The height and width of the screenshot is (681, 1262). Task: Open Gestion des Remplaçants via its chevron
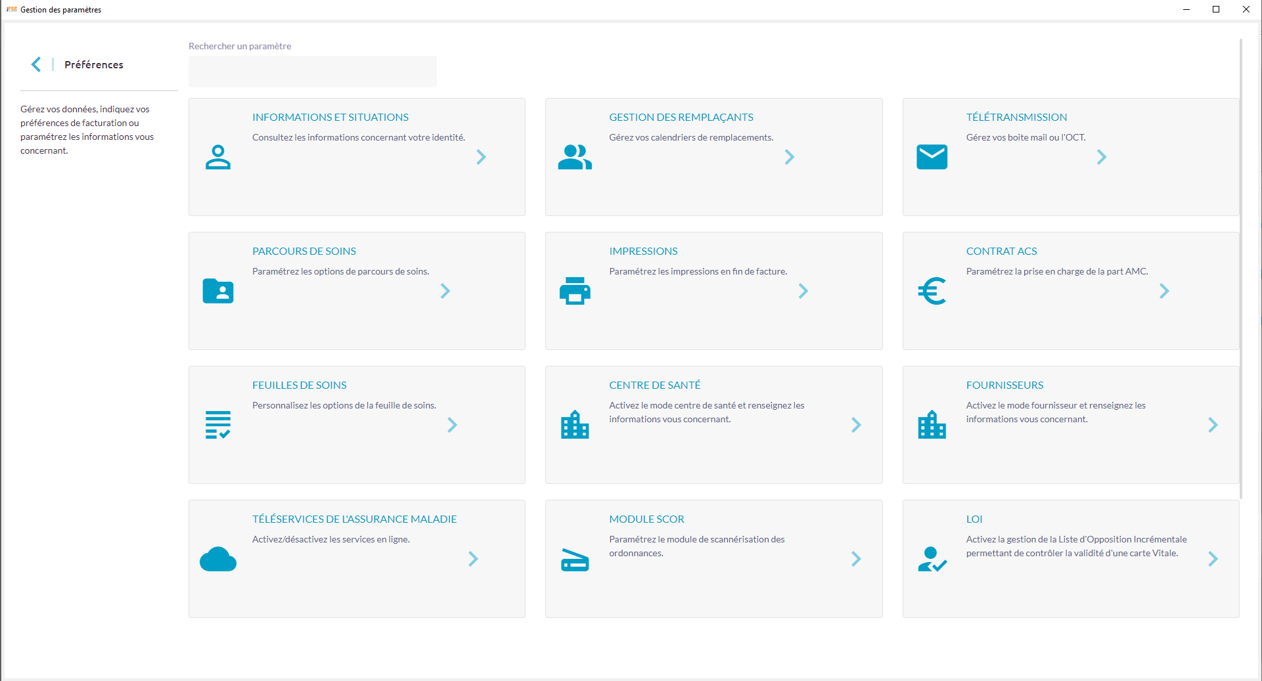coord(790,157)
